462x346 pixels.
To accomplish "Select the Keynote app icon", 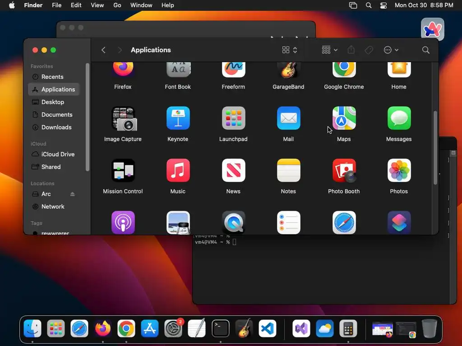I will point(178,118).
